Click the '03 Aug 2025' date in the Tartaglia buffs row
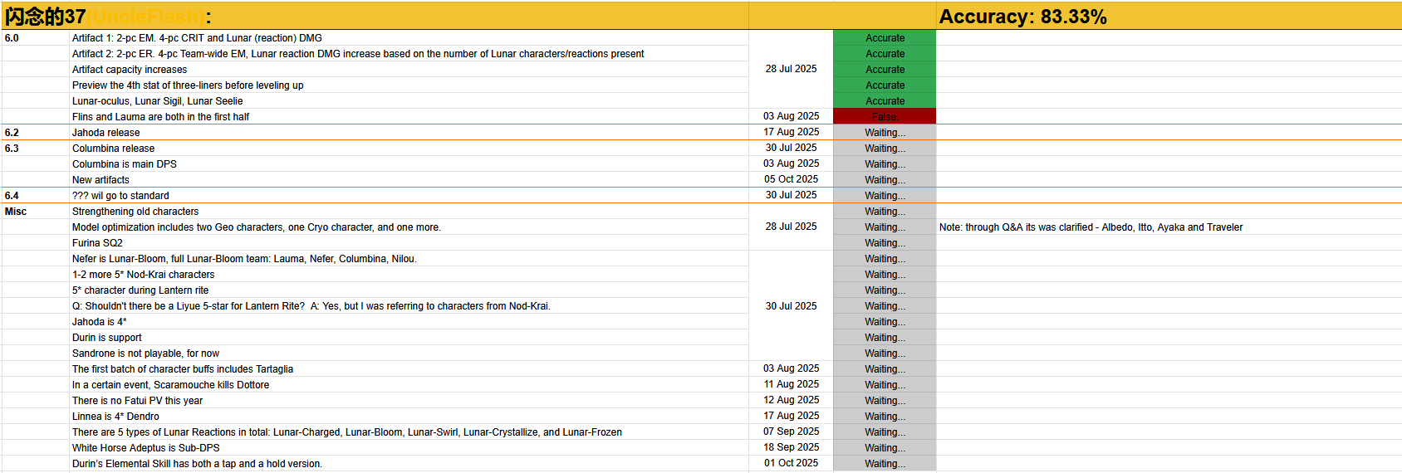This screenshot has height=473, width=1402. 791,368
